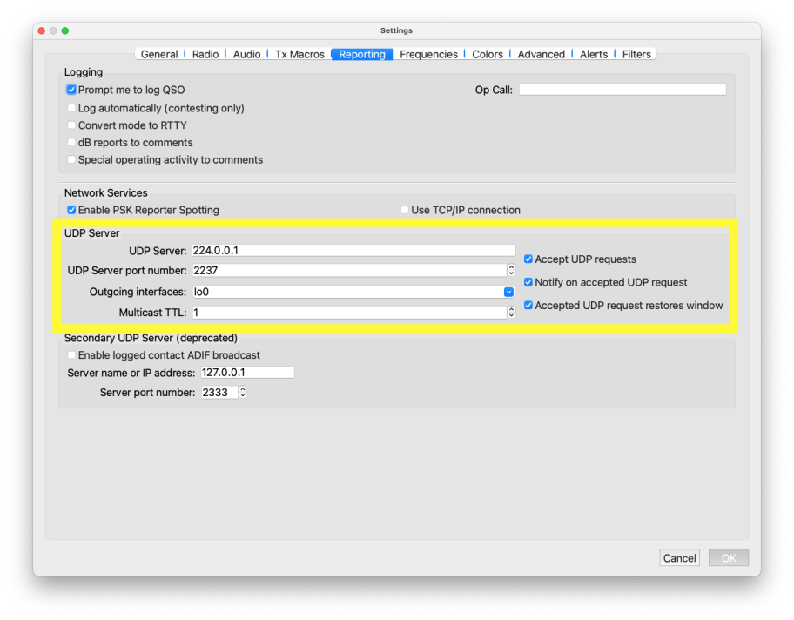Uncheck Prompt me to log QSO
The height and width of the screenshot is (620, 794).
tap(71, 90)
